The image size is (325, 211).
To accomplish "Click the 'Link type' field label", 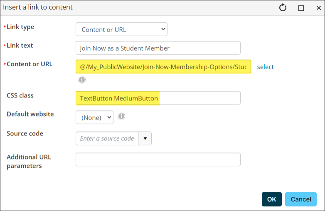I will (x=20, y=27).
